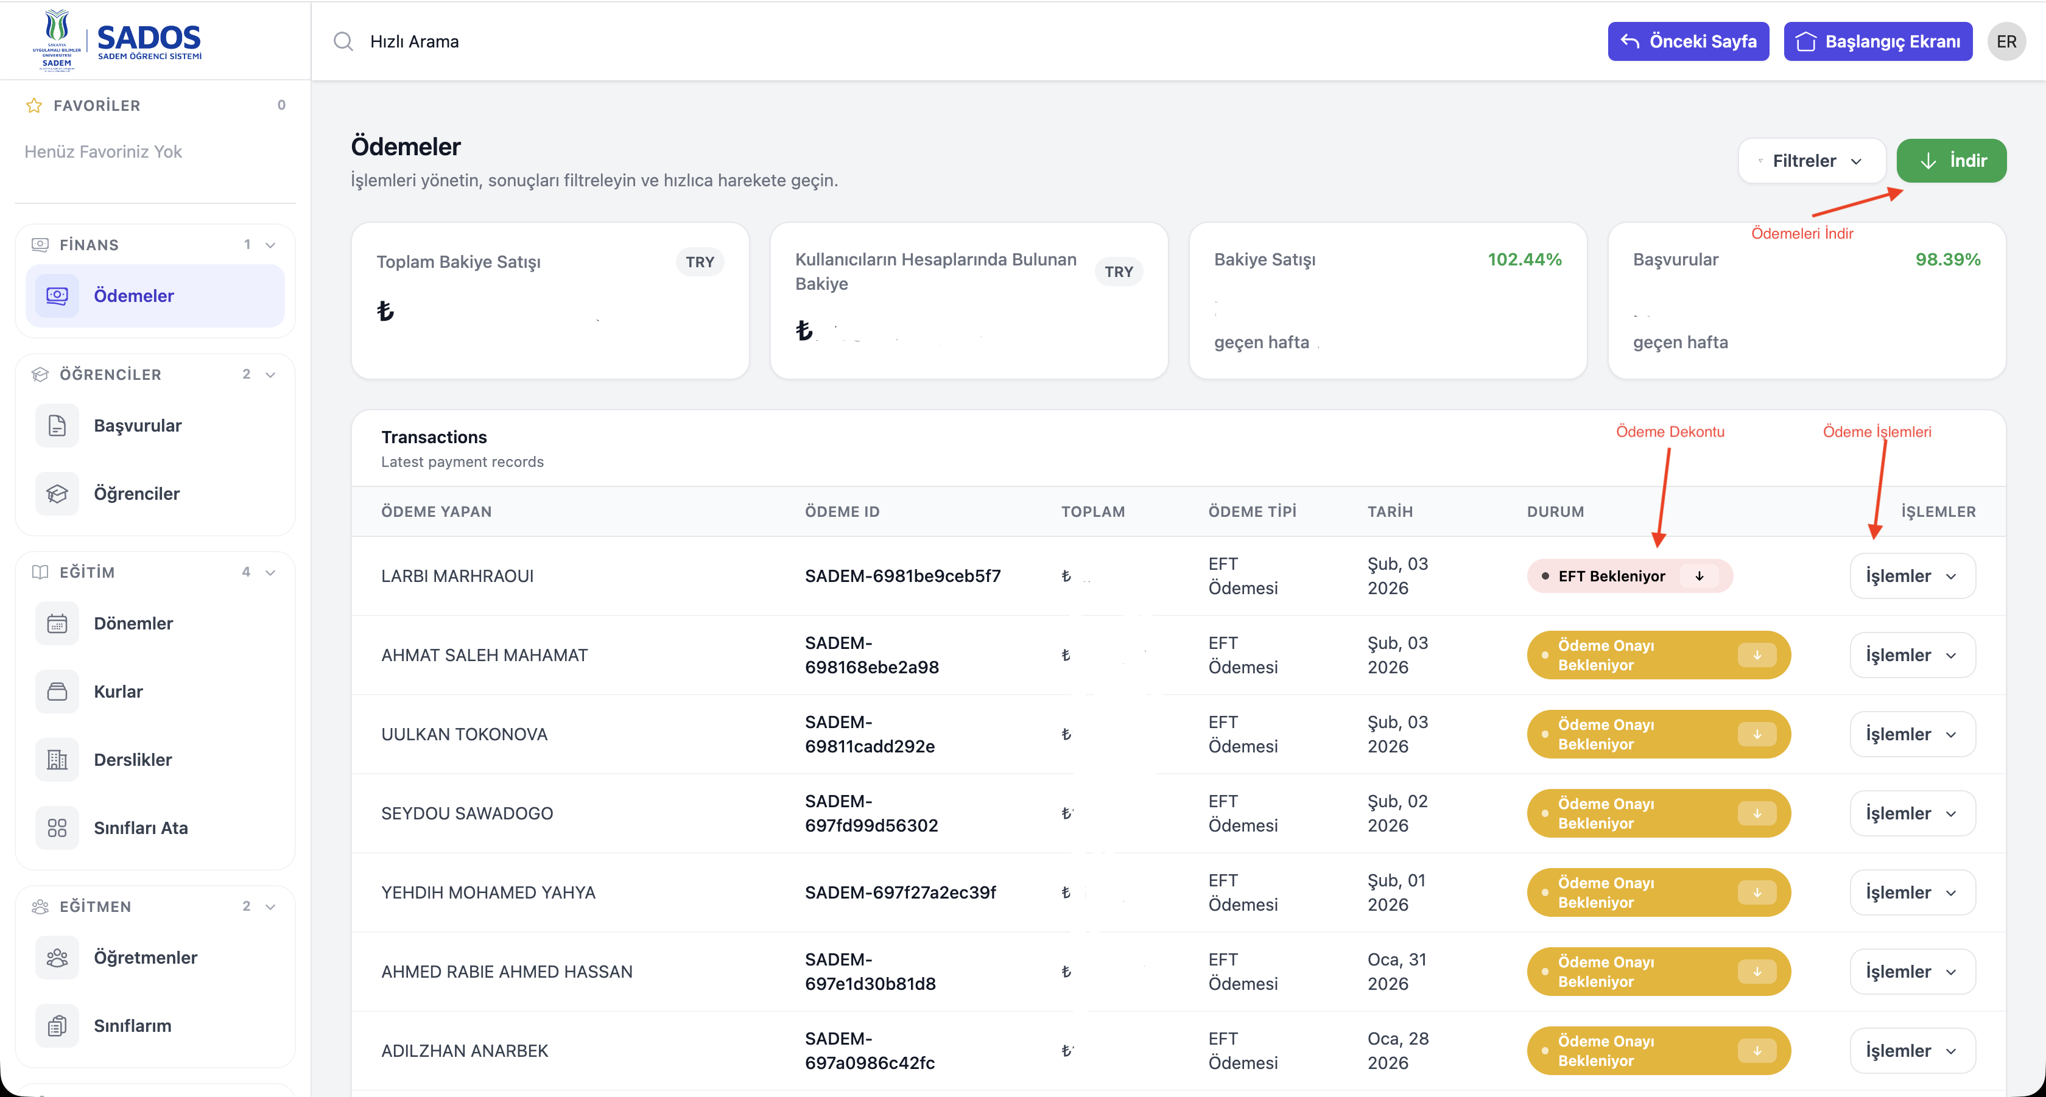Screen dimensions: 2046x1097
Task: Collapse the Eğitim sidebar section
Action: click(x=271, y=572)
